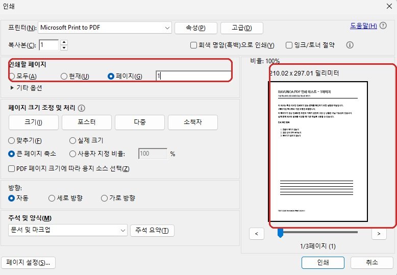The width and height of the screenshot is (397, 275).
Task: Click info icon beside 페이지 크기 조정 및 처리
Action: coord(81,108)
